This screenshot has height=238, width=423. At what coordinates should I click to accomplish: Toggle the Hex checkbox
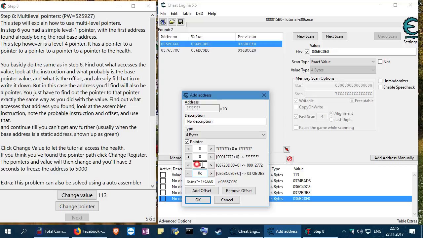tap(307, 52)
